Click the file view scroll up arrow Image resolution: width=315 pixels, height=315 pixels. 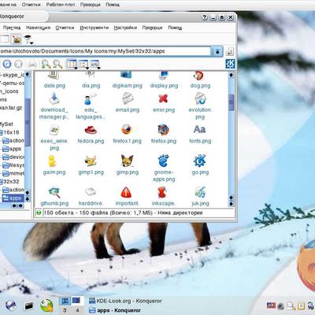coord(231,75)
